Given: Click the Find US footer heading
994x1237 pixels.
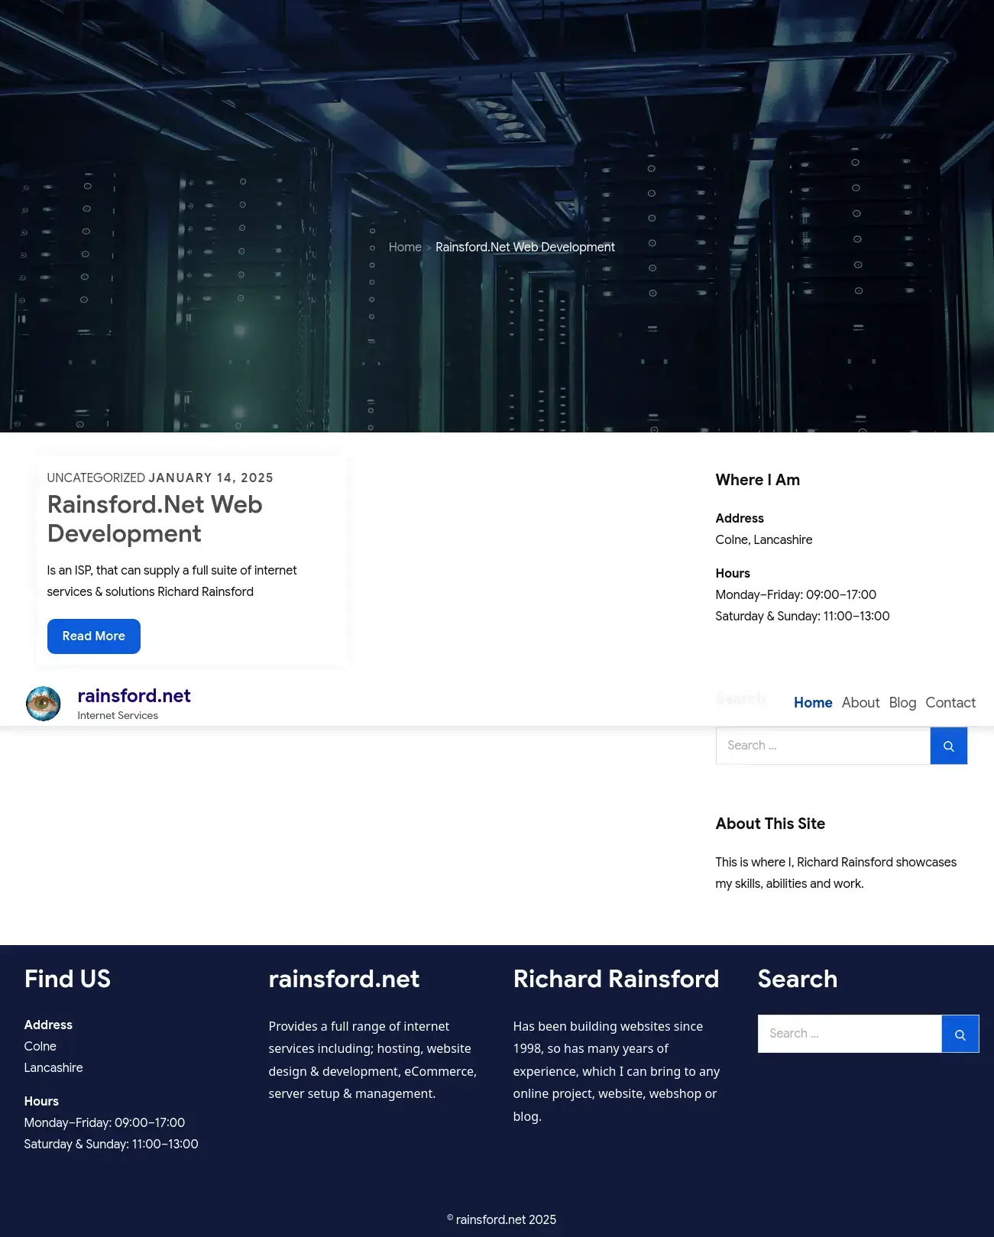Looking at the screenshot, I should pos(67,979).
